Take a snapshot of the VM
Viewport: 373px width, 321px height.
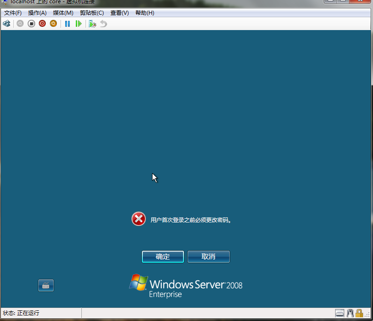pos(92,24)
